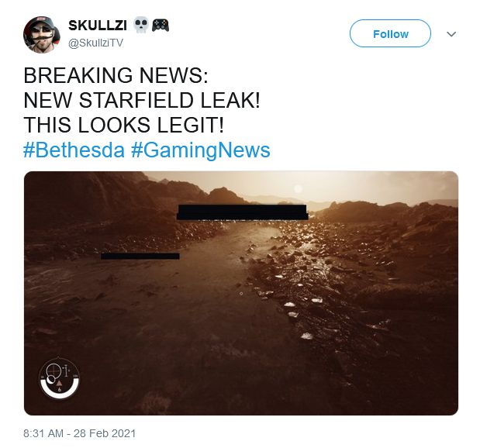Open the 8:31 AM - 28 Feb 2021 timestamp

pos(79,433)
